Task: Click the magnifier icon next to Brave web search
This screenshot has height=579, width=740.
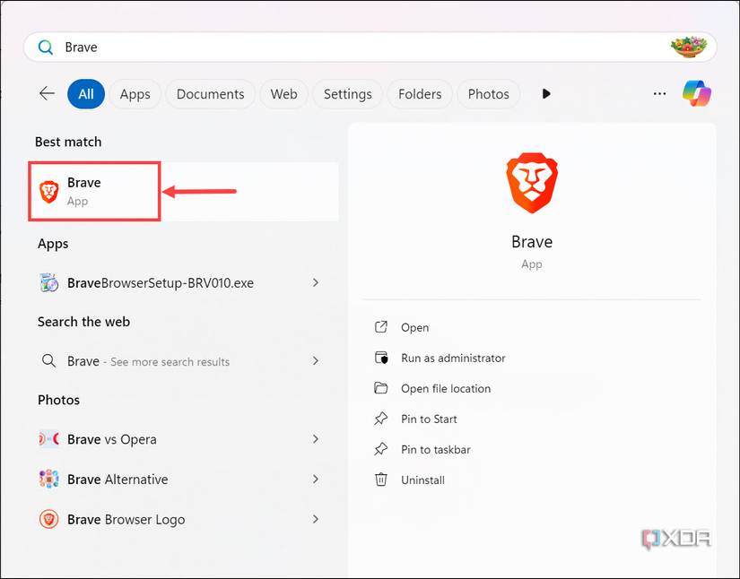Action: pos(48,361)
